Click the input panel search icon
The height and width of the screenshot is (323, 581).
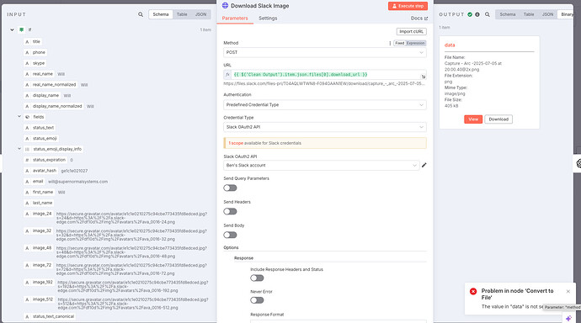(141, 14)
